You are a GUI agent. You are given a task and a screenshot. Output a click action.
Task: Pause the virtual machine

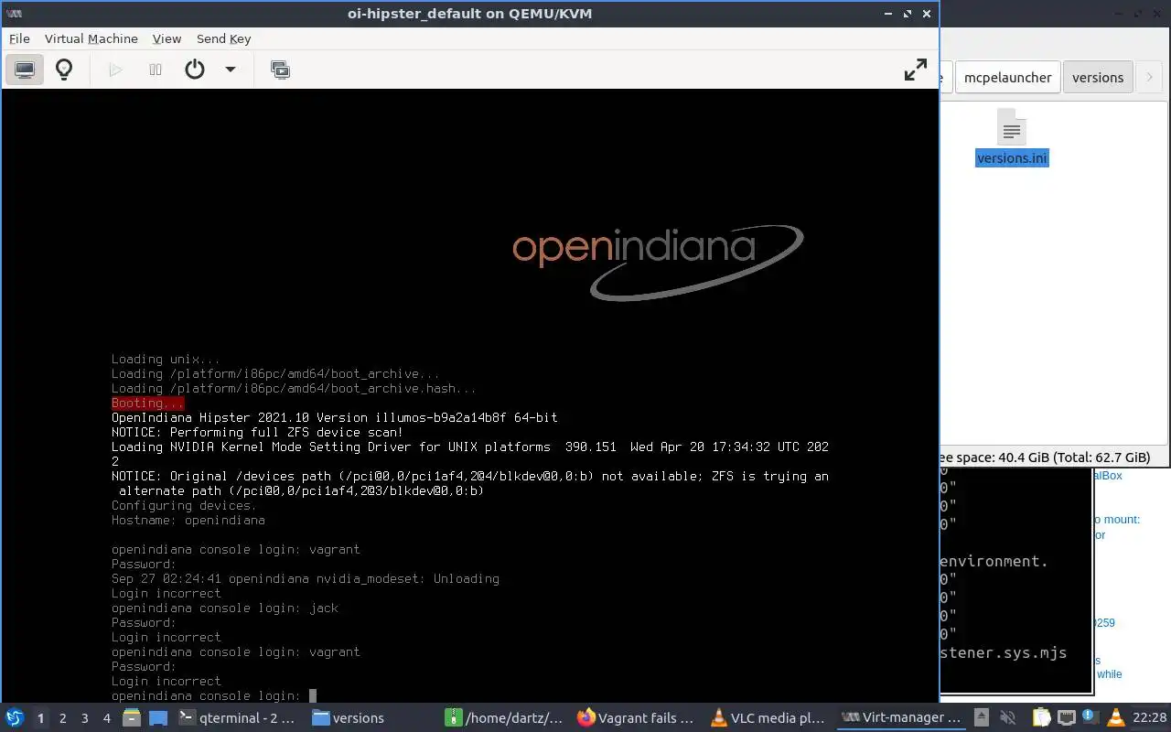point(156,70)
